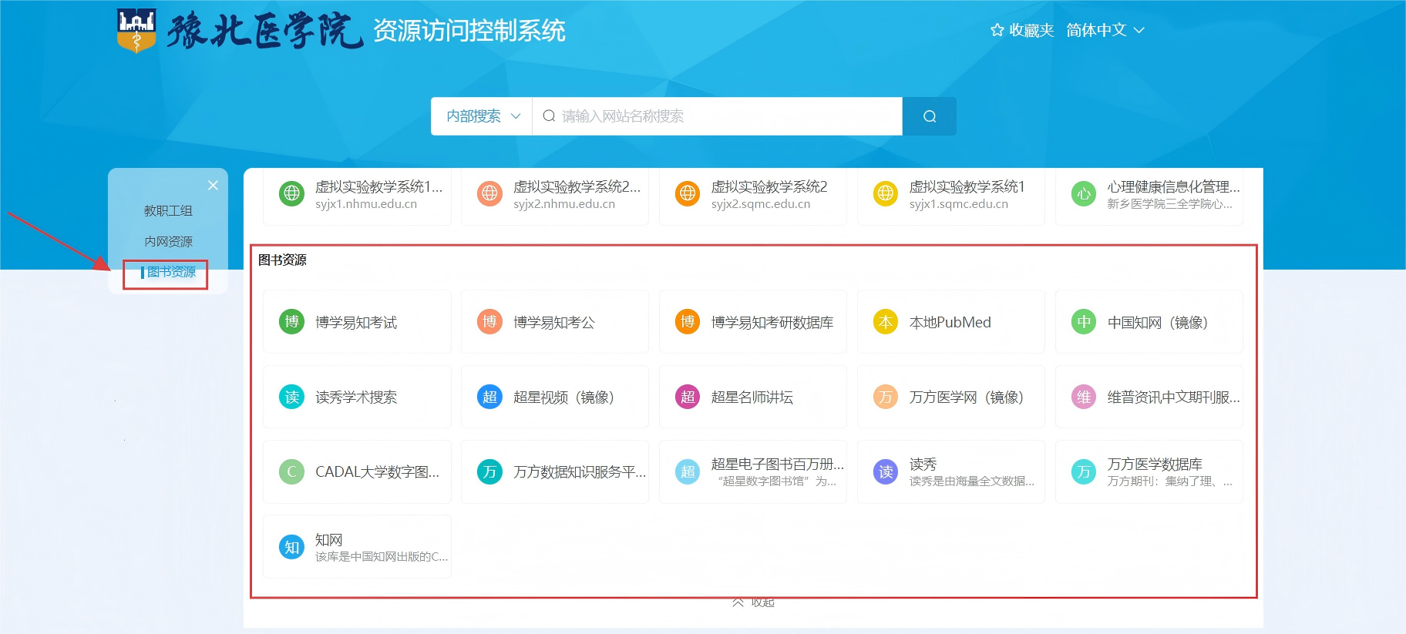Select 内网资源 in the side menu
This screenshot has width=1406, height=634.
[168, 241]
